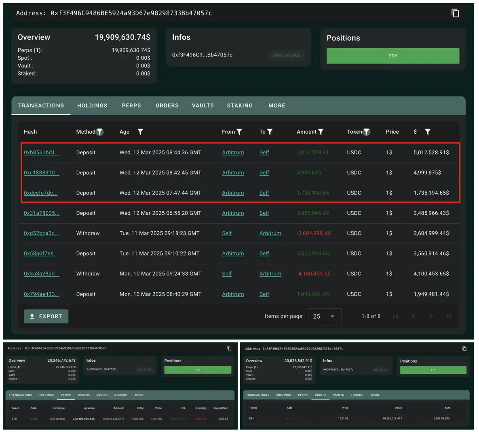The image size is (479, 432).
Task: Select the green ETH position bar
Action: point(392,56)
